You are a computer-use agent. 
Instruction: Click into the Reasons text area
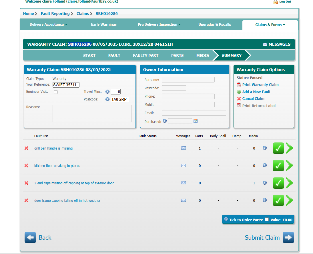[92, 113]
